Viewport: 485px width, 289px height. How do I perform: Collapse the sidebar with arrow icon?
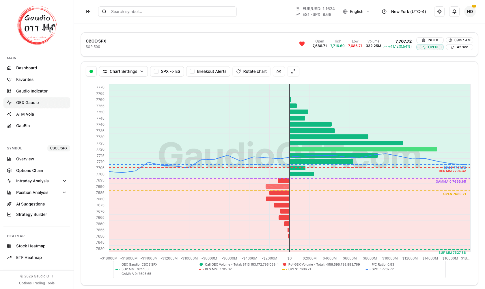coord(88,12)
